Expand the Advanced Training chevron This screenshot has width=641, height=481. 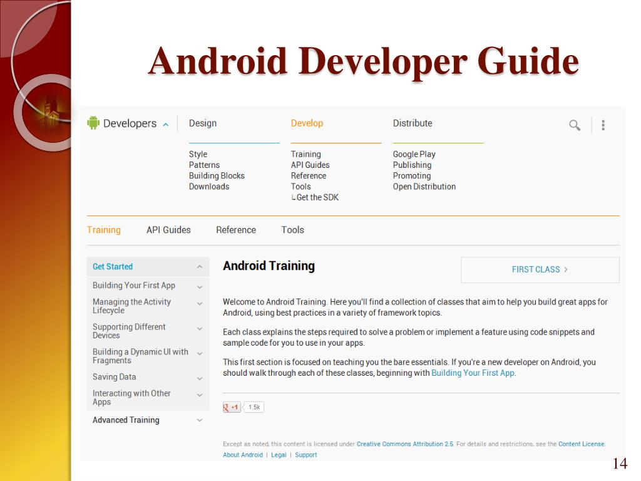[200, 420]
